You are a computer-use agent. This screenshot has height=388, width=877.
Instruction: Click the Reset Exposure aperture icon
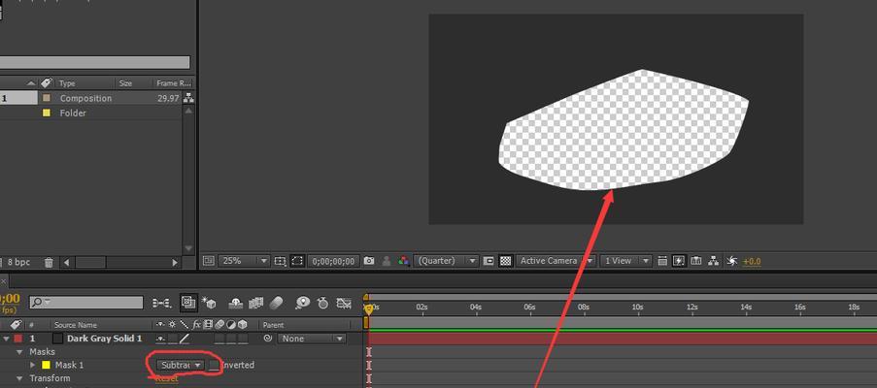[731, 261]
